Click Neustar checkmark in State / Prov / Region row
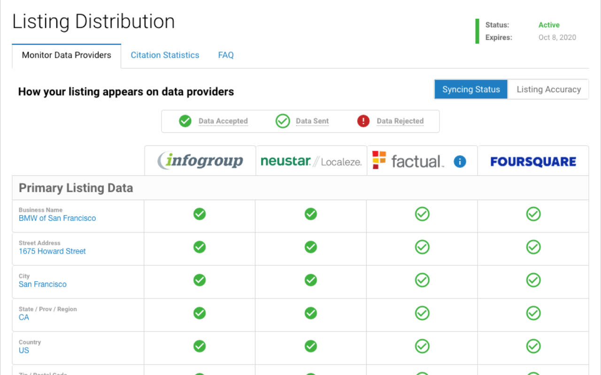The width and height of the screenshot is (601, 375). point(311,313)
